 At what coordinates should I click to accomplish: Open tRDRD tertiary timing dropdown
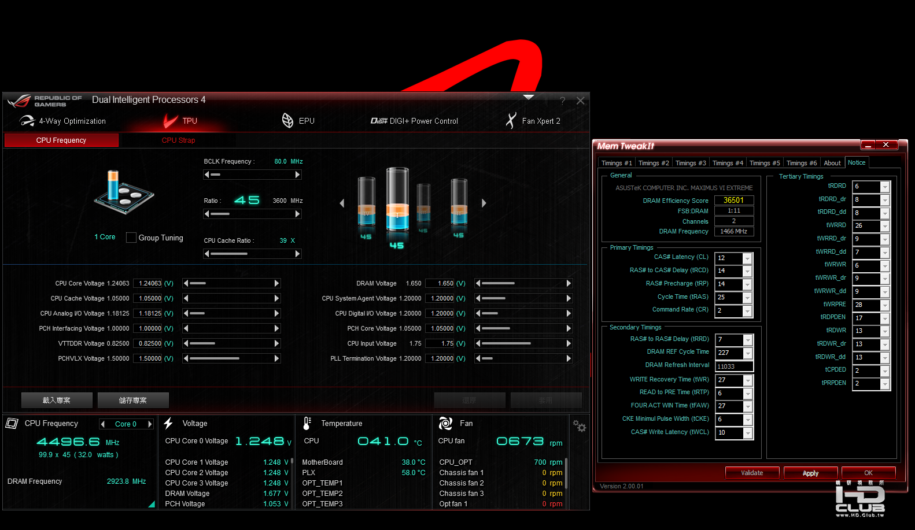(885, 187)
